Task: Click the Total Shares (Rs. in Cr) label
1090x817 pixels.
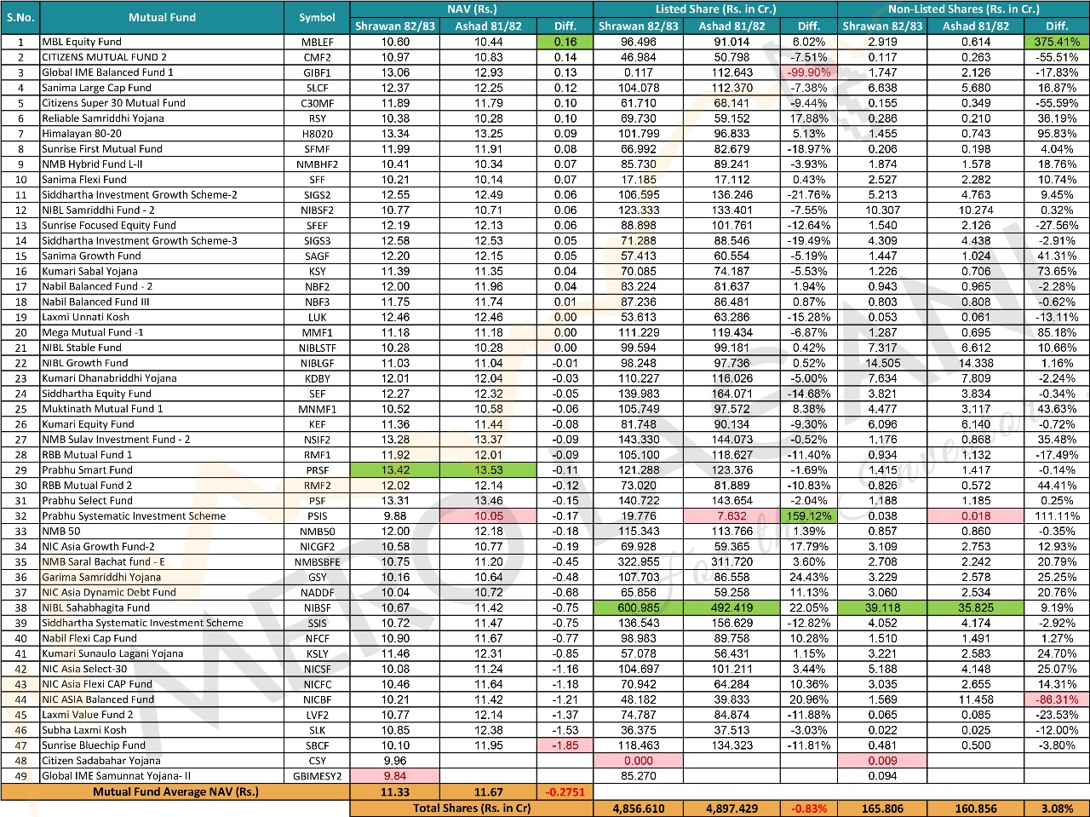Action: [x=471, y=808]
